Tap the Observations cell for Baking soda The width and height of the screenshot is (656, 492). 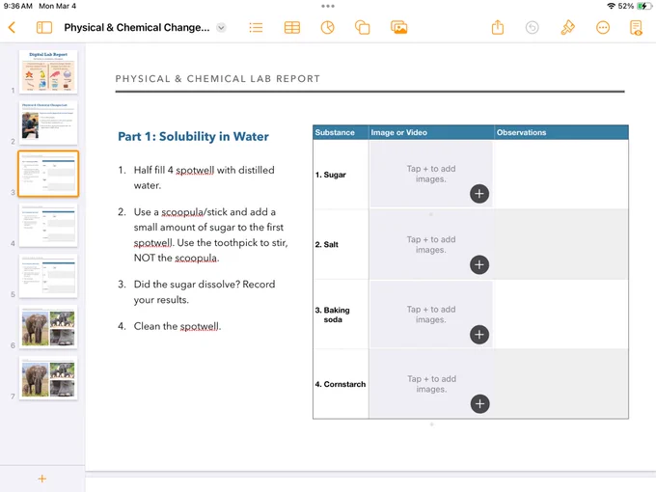pyautogui.click(x=561, y=314)
